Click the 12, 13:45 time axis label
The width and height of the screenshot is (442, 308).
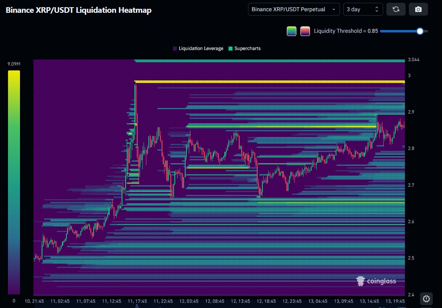[240, 301]
